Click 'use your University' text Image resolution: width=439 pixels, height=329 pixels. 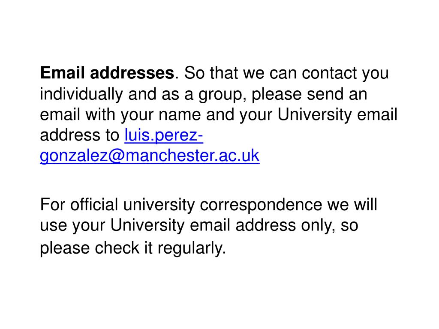coord(112,225)
